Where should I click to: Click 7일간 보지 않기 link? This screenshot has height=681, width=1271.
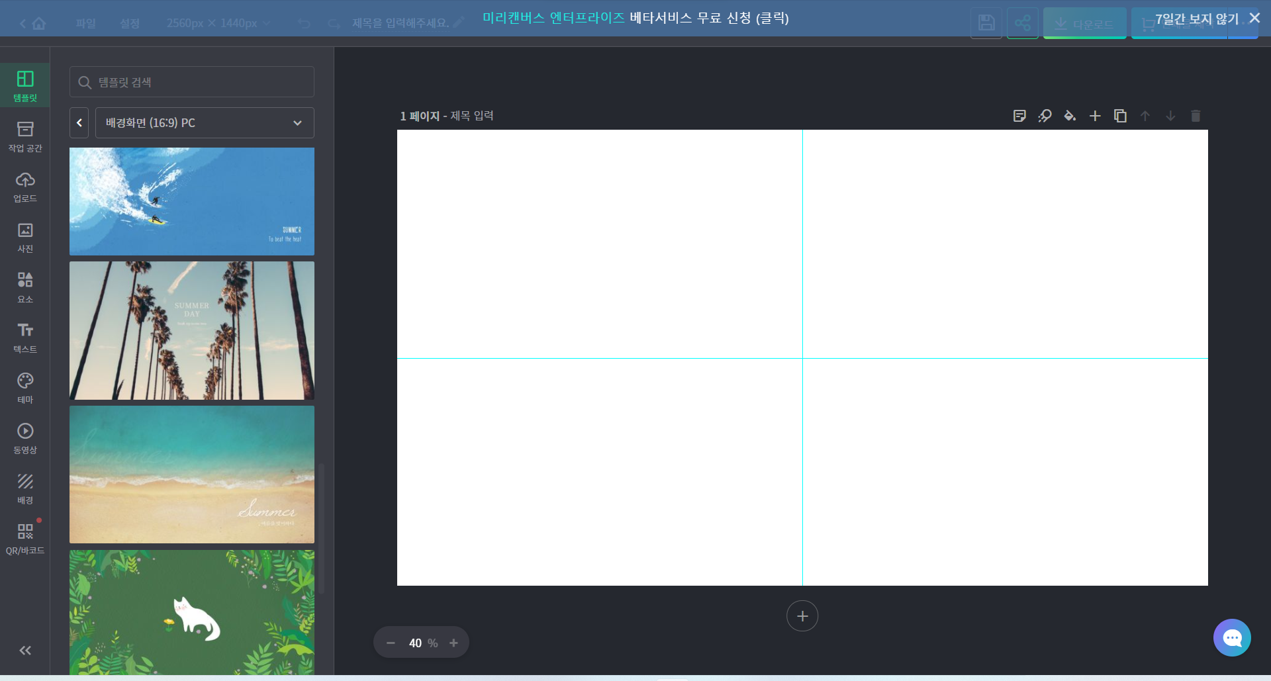(x=1197, y=19)
